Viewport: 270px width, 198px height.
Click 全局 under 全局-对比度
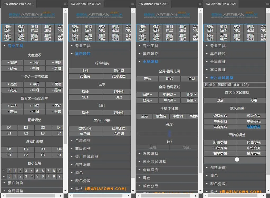click(145, 116)
